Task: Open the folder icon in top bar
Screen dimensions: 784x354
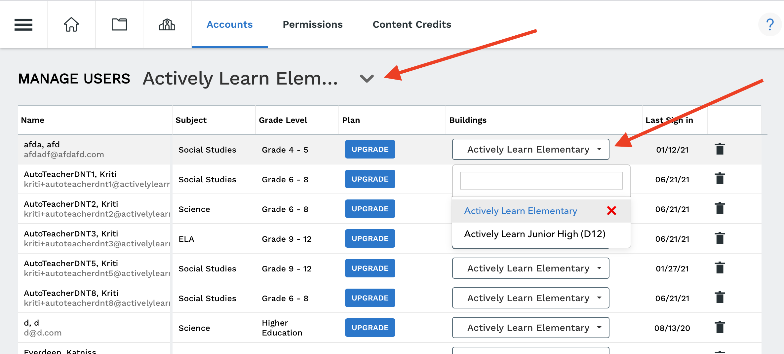Action: point(119,24)
